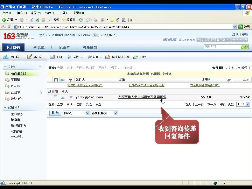Open the IE Favorites star icon
This screenshot has width=252, height=189.
point(64,20)
